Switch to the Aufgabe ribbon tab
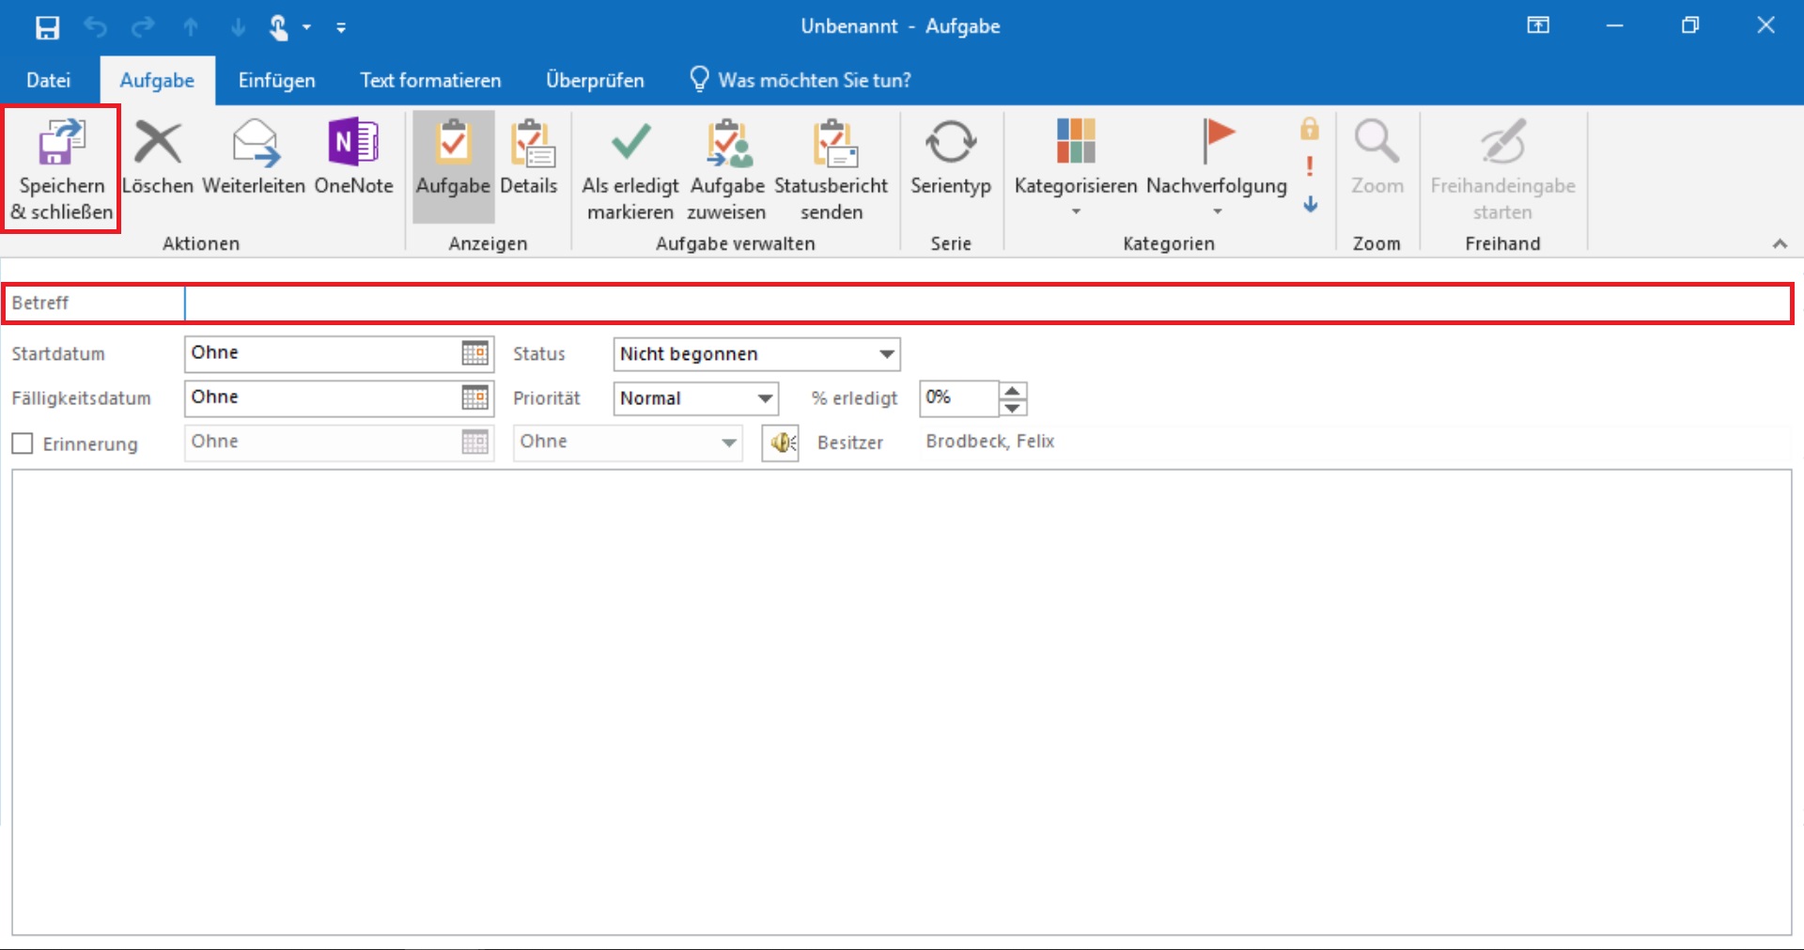Image resolution: width=1804 pixels, height=950 pixels. 157,80
